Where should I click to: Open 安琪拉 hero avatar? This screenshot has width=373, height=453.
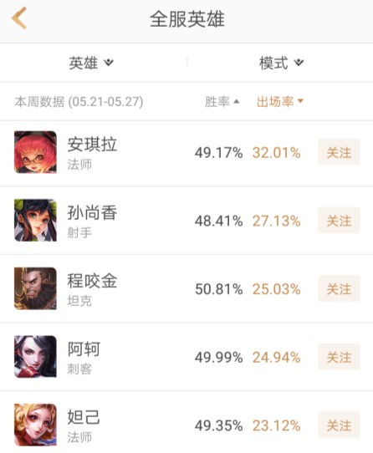click(x=35, y=152)
